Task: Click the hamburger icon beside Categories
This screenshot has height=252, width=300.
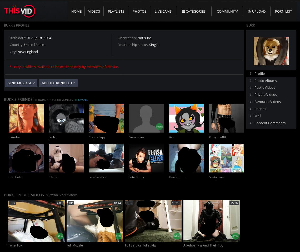Action: click(x=183, y=12)
